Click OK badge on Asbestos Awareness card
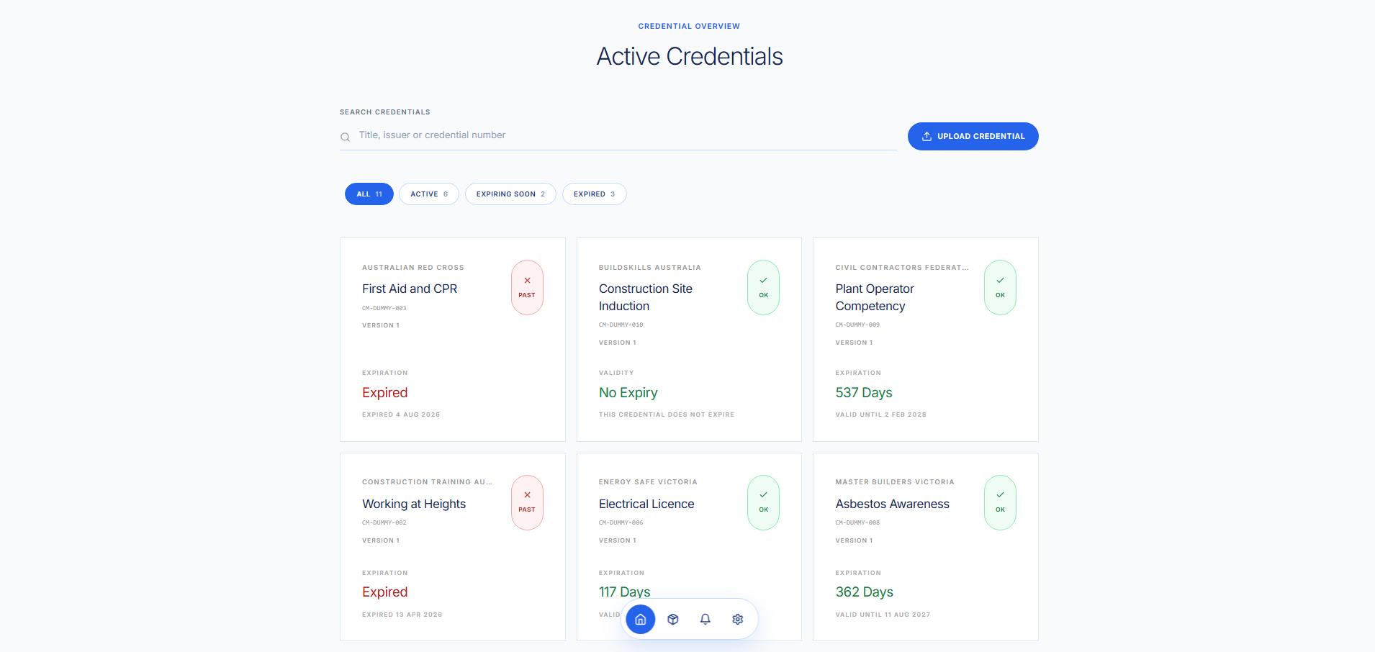1375x652 pixels. pos(1000,502)
